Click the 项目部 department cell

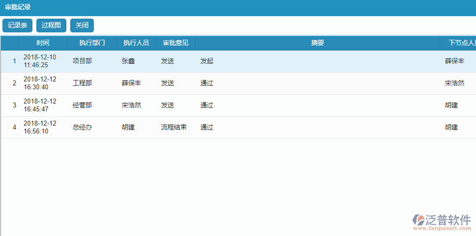click(x=82, y=61)
